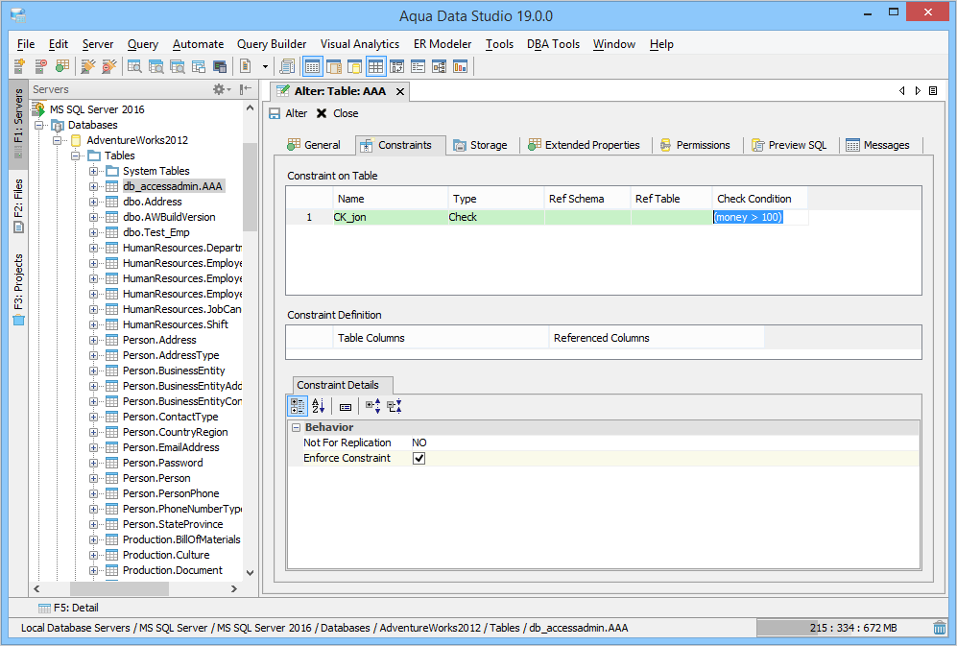Open the Extended Properties tab

pyautogui.click(x=585, y=145)
